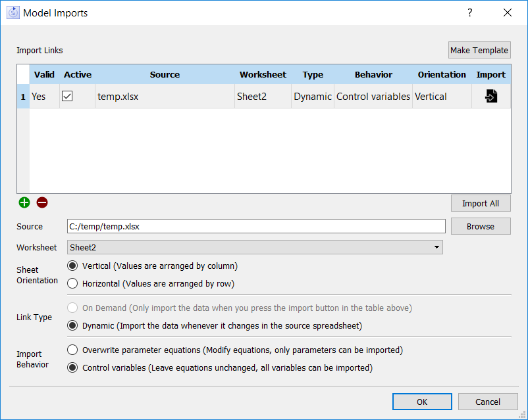This screenshot has height=420, width=528.
Task: Select the Sheet2 worksheet cell in row 1
Action: [262, 97]
